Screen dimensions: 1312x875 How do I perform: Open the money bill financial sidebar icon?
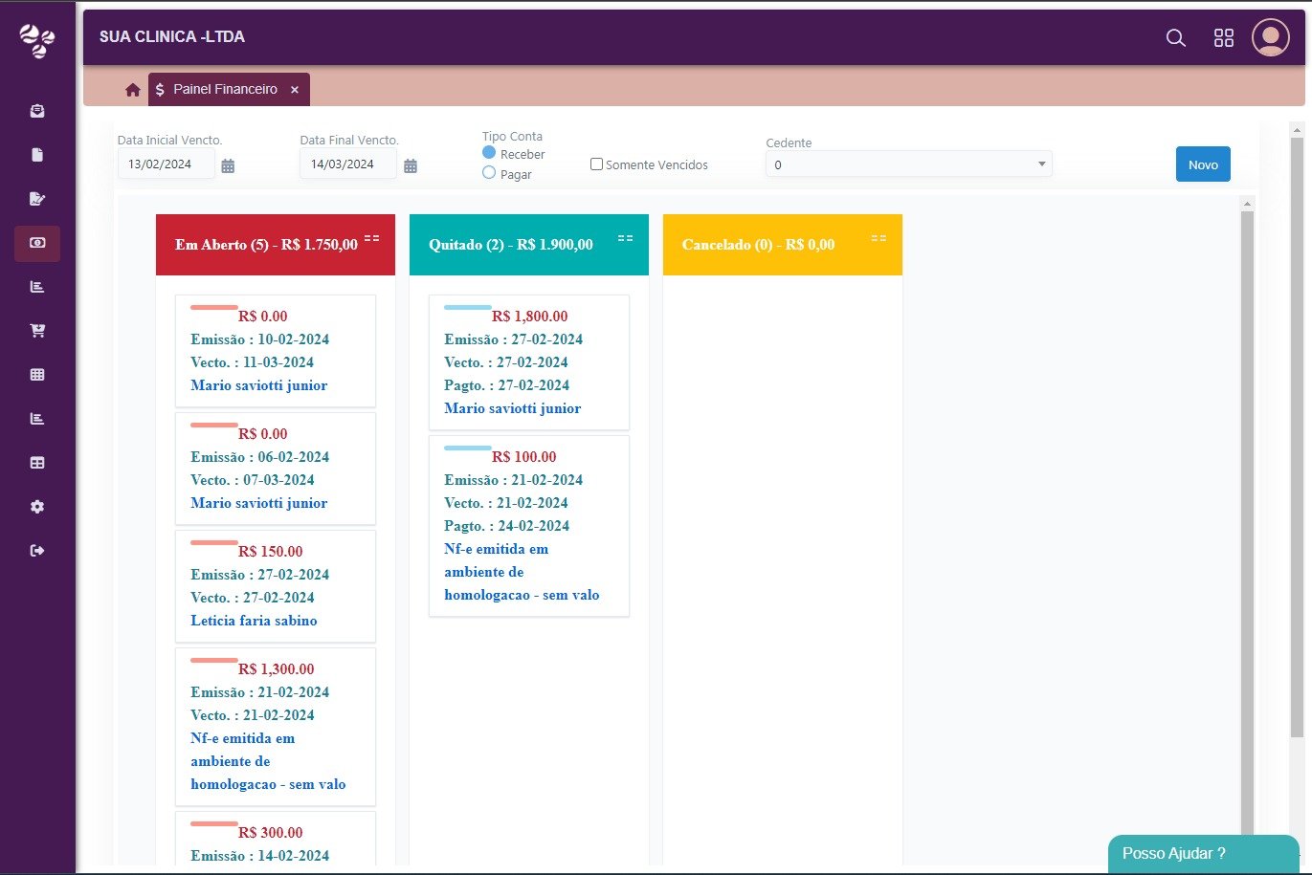tap(37, 244)
